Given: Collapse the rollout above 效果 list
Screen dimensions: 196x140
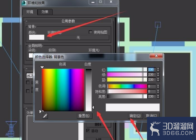Looking at the screenshot, I should point(27,108).
